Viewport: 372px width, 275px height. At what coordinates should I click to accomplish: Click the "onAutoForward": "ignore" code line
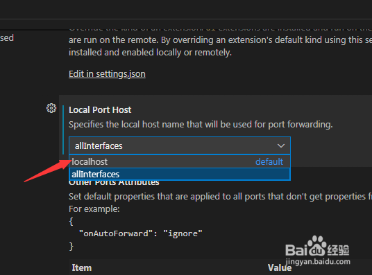(140, 233)
